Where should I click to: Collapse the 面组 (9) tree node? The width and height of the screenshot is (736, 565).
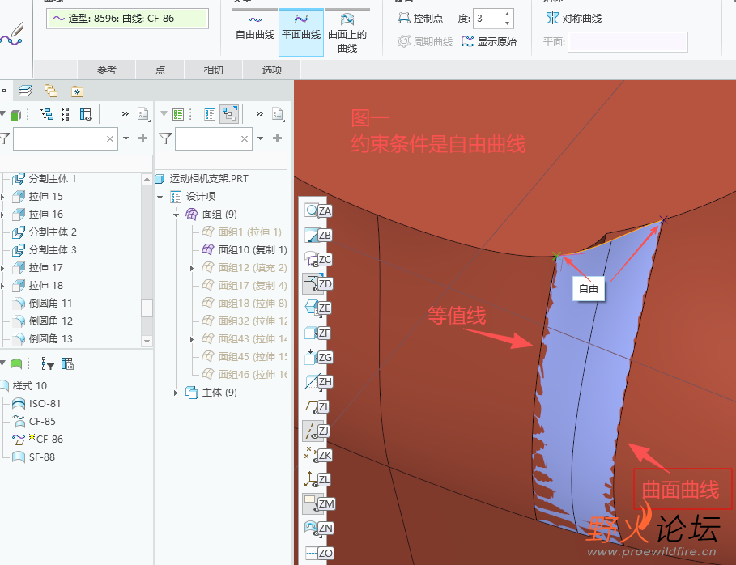tap(176, 215)
